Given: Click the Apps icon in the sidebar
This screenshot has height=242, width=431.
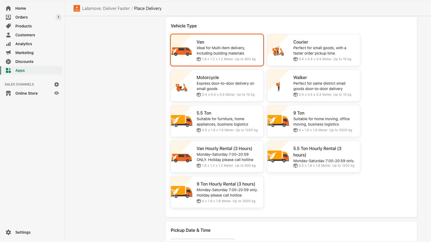Looking at the screenshot, I should point(8,70).
